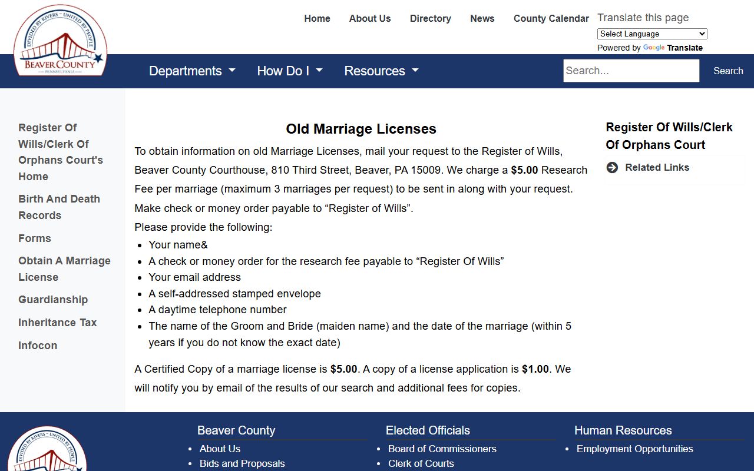Open the Inheritance Tax page
Viewport: 754px width, 471px height.
point(57,323)
